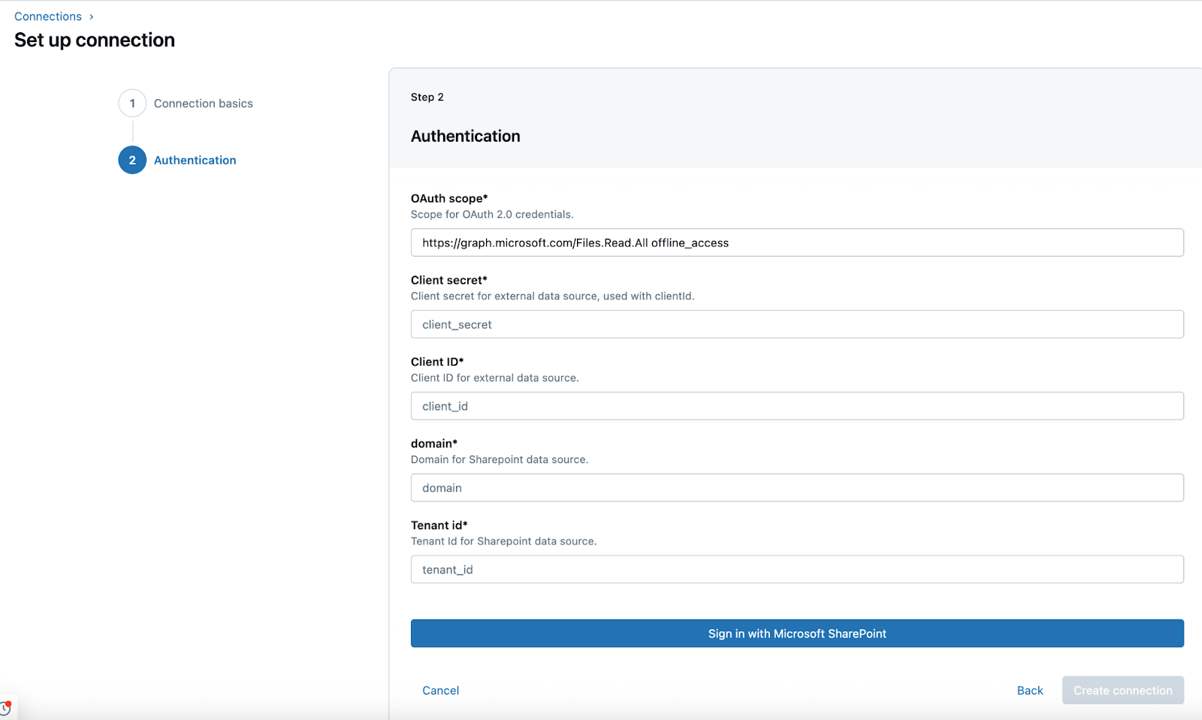Focus the tenant_id input
This screenshot has width=1202, height=720.
tap(796, 569)
